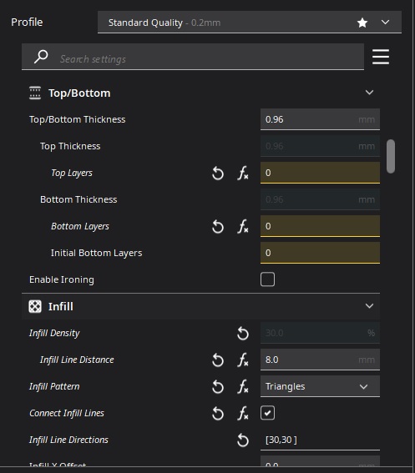Screen dimensions: 415x473
Task: Collapse the Top/Bottom section
Action: tap(369, 93)
